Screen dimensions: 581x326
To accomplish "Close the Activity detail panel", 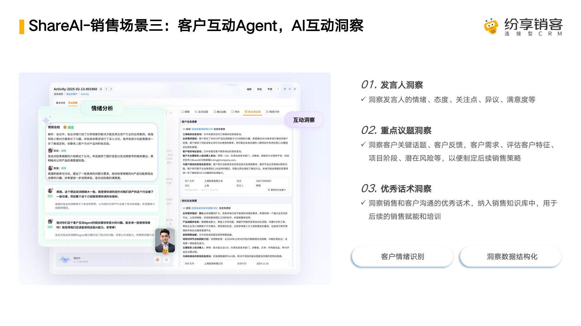I will click(295, 89).
